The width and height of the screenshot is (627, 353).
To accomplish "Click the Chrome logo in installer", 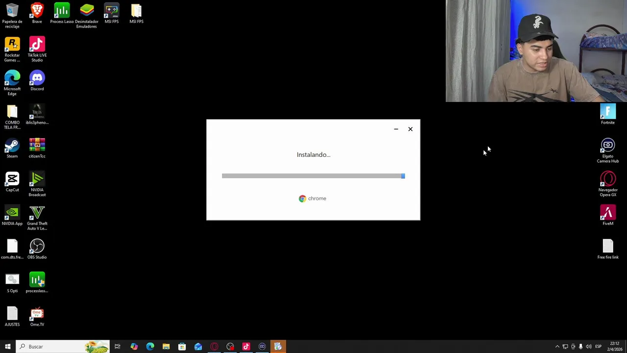I will tap(313, 199).
